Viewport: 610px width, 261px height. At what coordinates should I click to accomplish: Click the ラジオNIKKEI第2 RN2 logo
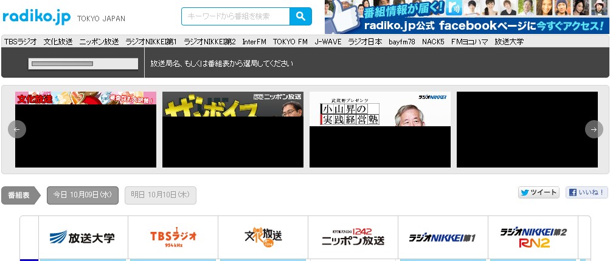[x=533, y=237]
